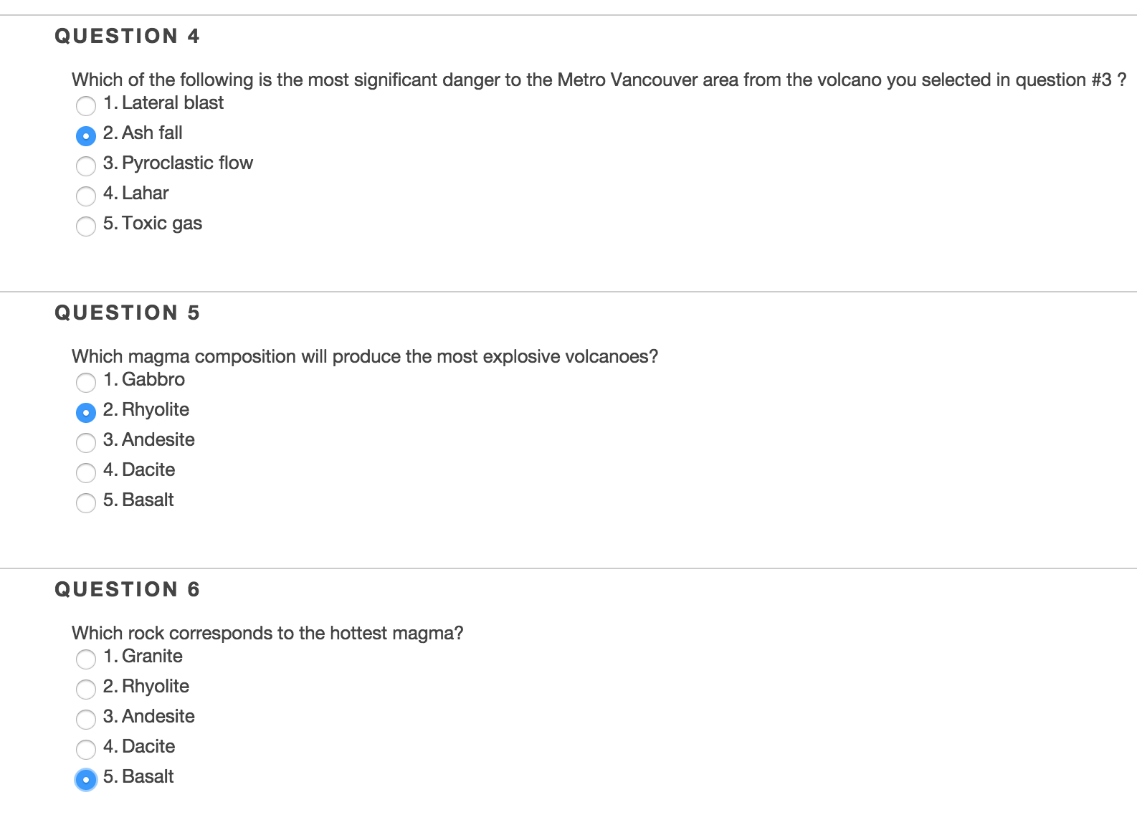1137x820 pixels.
Task: Choose Basalt in Question 6
Action: tap(86, 780)
